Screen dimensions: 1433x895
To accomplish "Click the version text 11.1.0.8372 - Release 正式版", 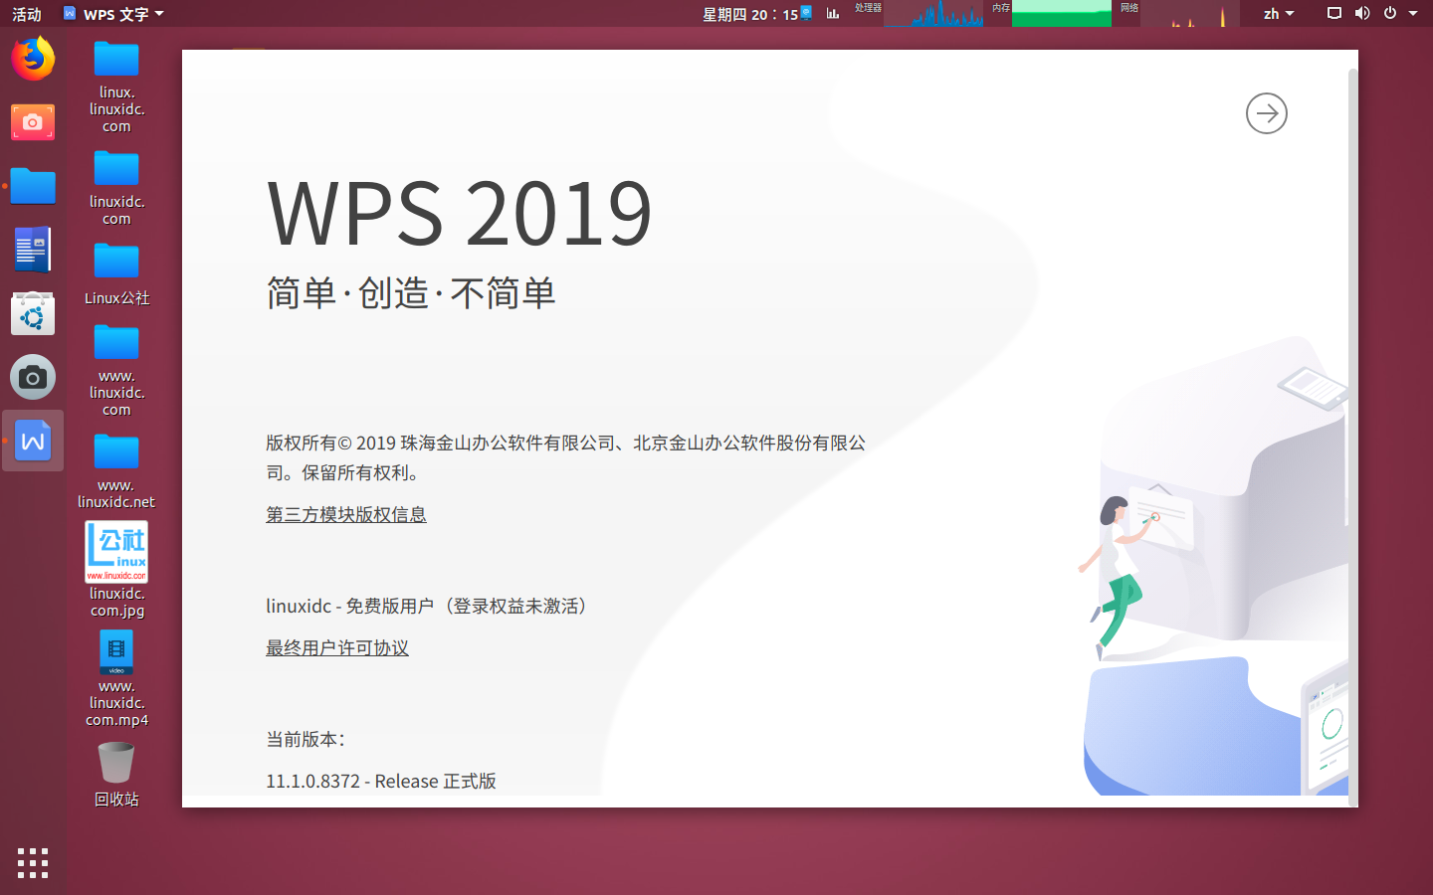I will [381, 781].
